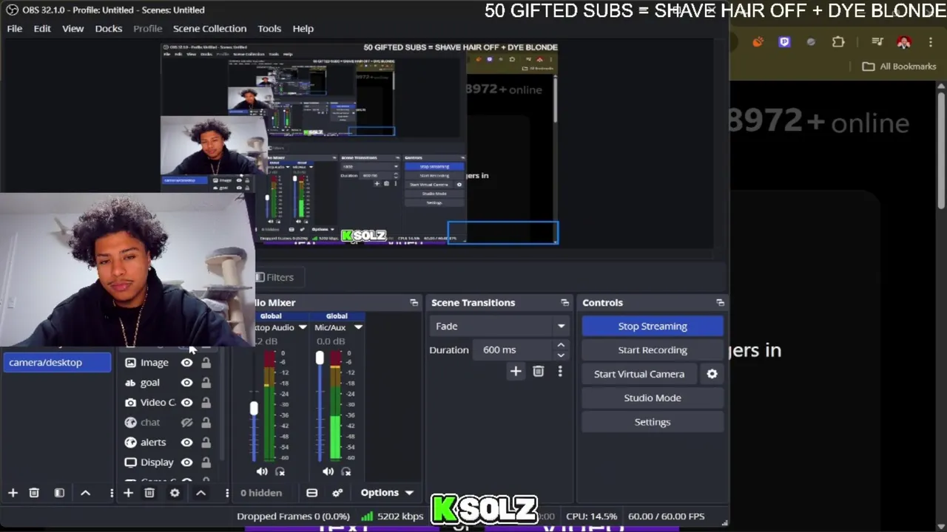The height and width of the screenshot is (532, 947).
Task: Open the Scene Collection menu
Action: click(x=209, y=29)
